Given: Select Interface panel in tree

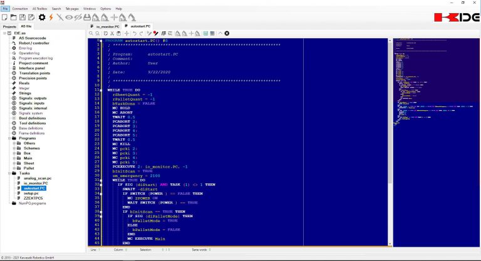Looking at the screenshot, I should coord(32,68).
